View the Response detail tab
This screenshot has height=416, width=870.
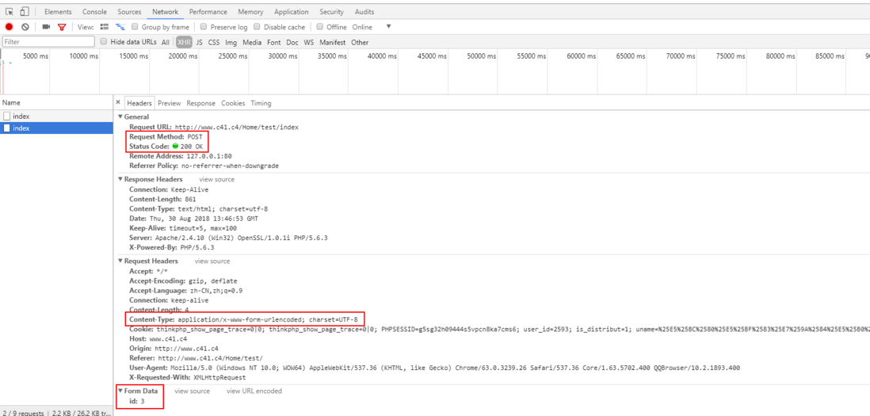[200, 103]
